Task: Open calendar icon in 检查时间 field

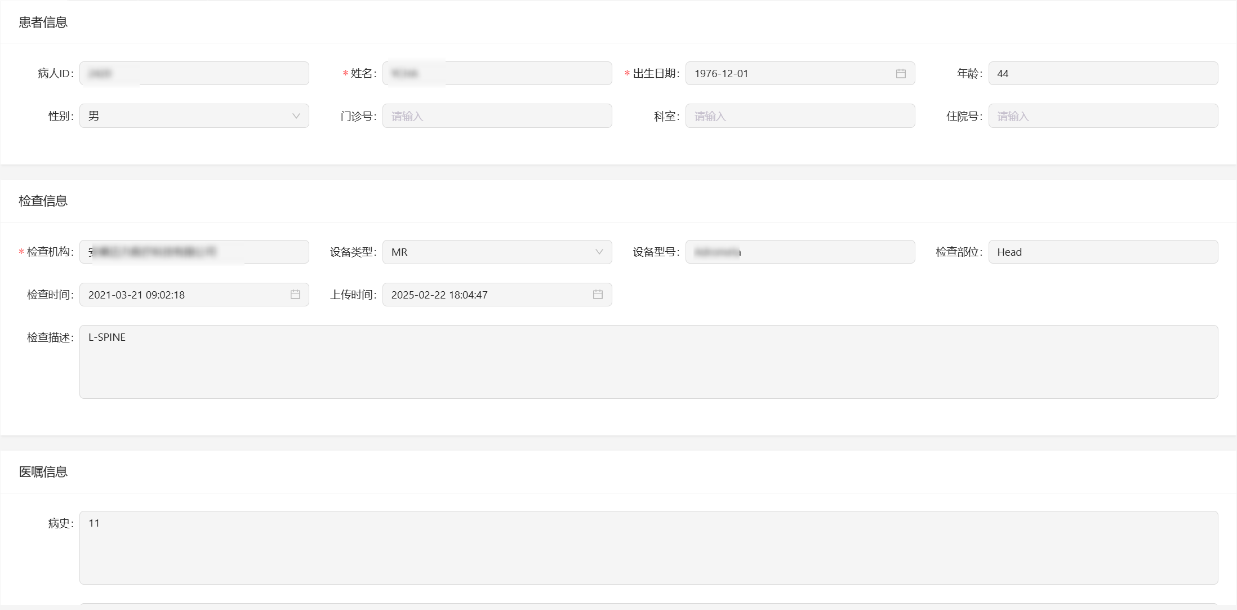Action: point(295,295)
